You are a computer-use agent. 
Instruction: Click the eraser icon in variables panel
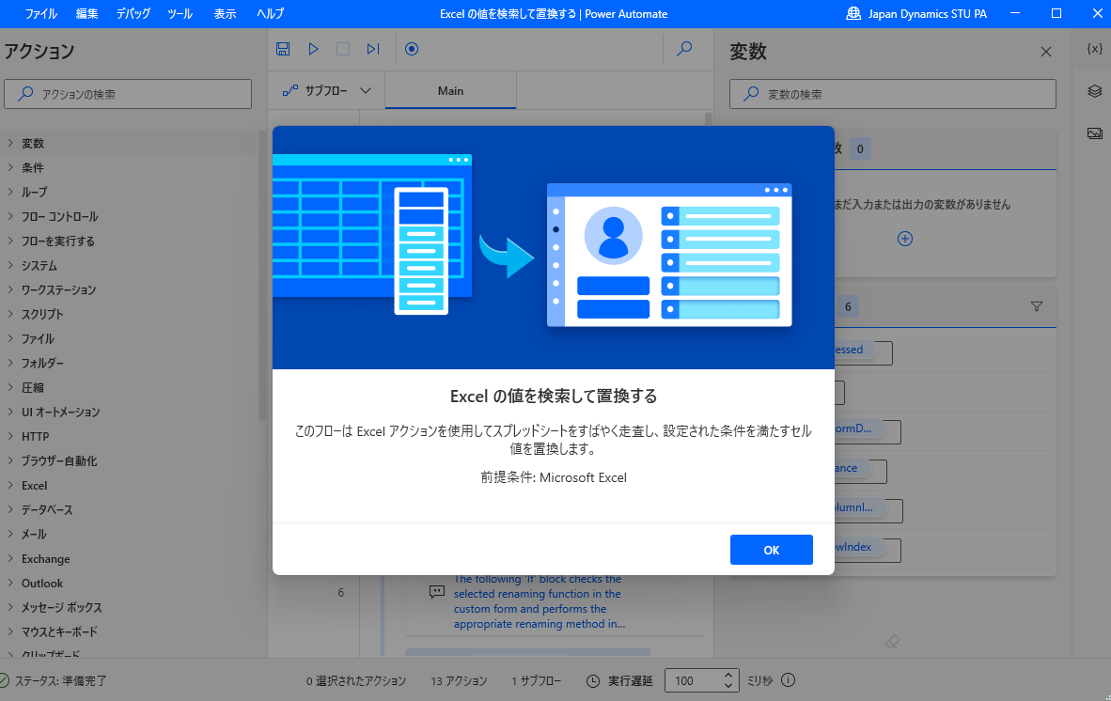(893, 642)
